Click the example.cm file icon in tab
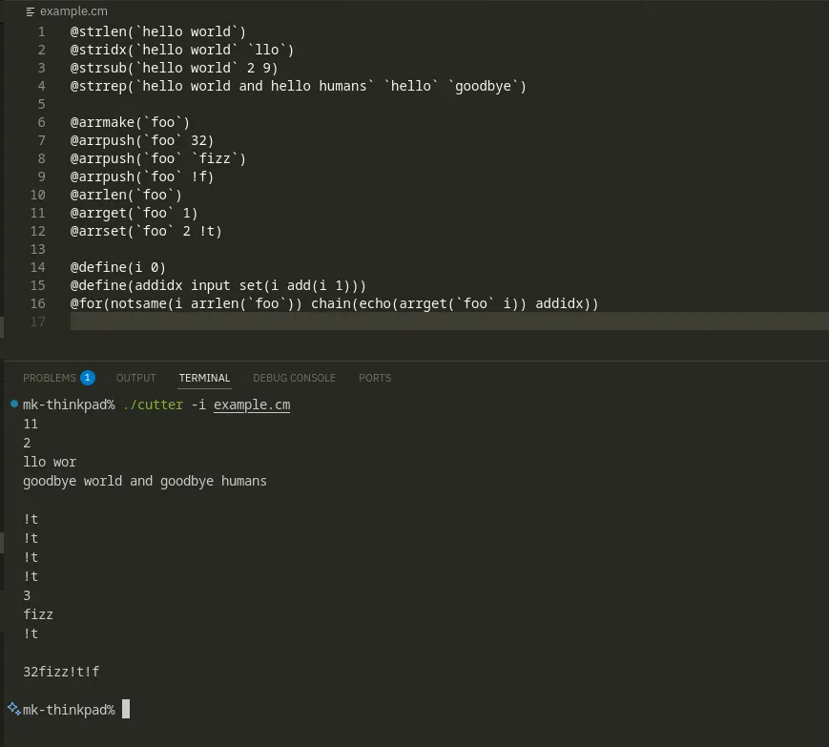Image resolution: width=829 pixels, height=747 pixels. (31, 11)
